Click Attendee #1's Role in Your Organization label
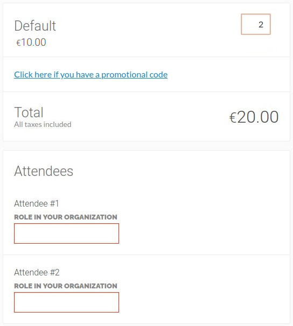This screenshot has height=326, width=293. pos(66,217)
